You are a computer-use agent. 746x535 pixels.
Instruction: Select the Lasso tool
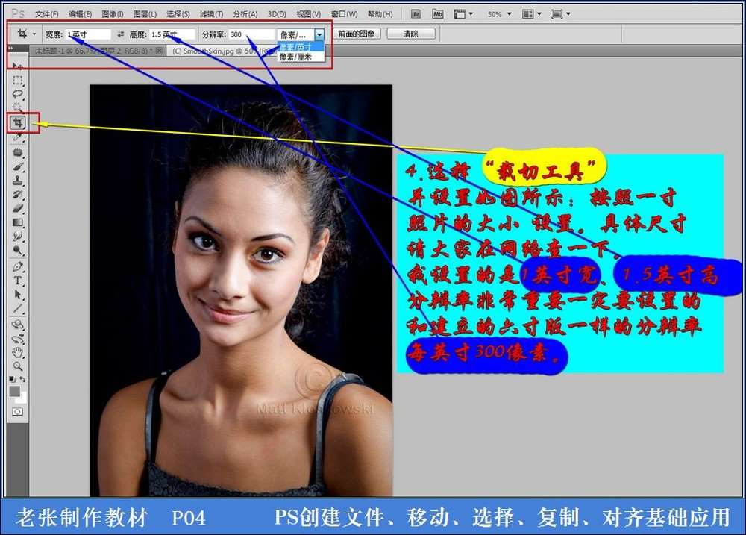18,94
